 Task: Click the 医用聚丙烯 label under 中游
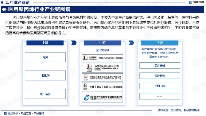coord(102,50)
